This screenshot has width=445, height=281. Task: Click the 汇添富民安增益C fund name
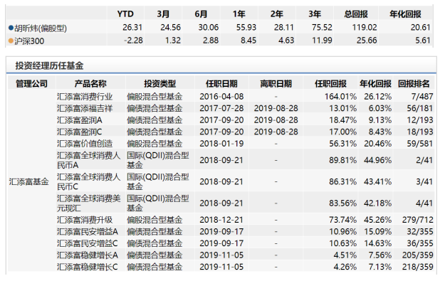(x=88, y=243)
